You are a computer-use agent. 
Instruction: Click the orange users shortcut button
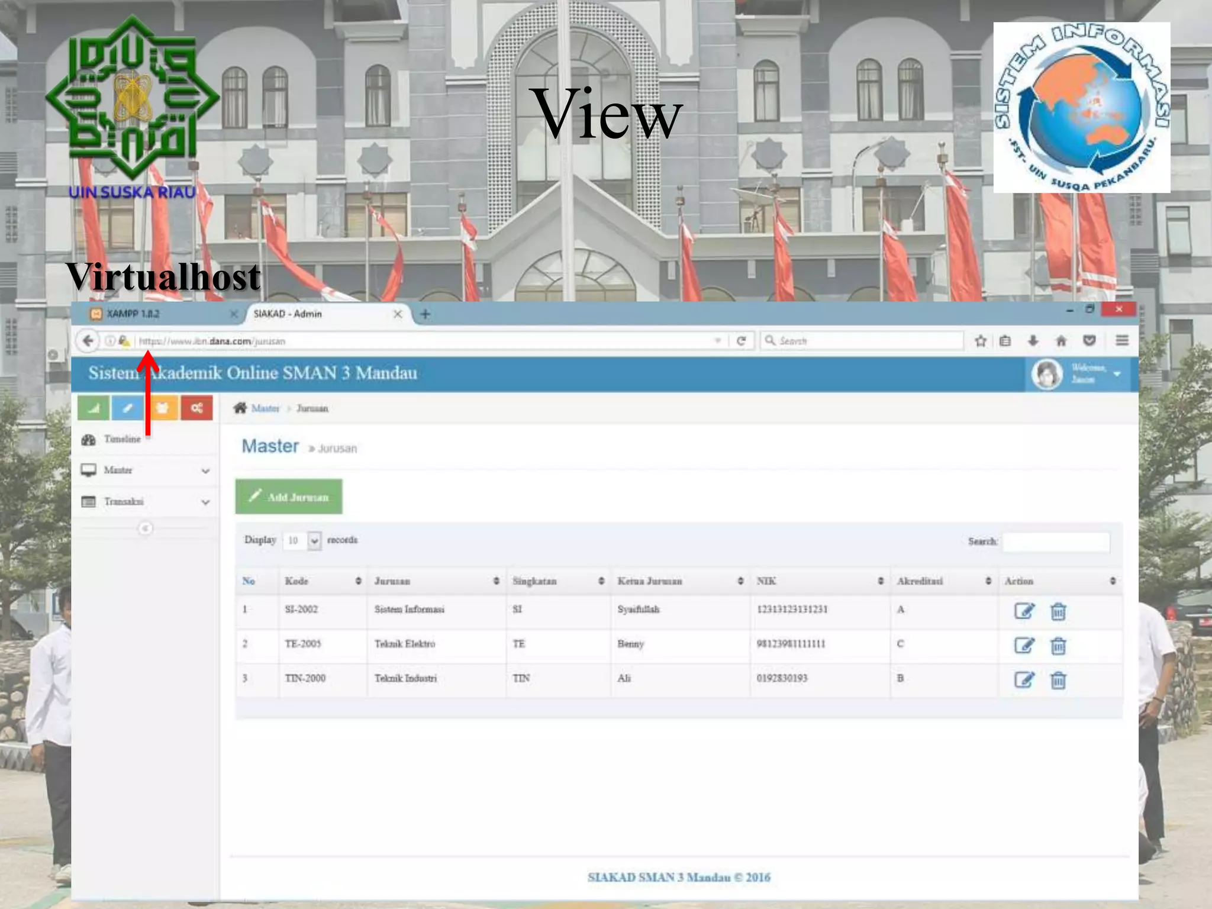point(162,408)
